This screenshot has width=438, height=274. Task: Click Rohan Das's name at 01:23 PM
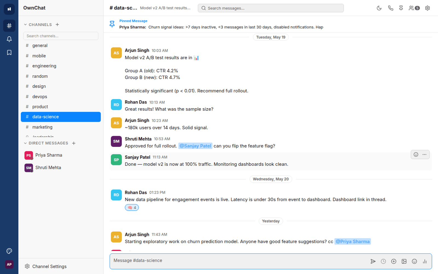pyautogui.click(x=136, y=193)
